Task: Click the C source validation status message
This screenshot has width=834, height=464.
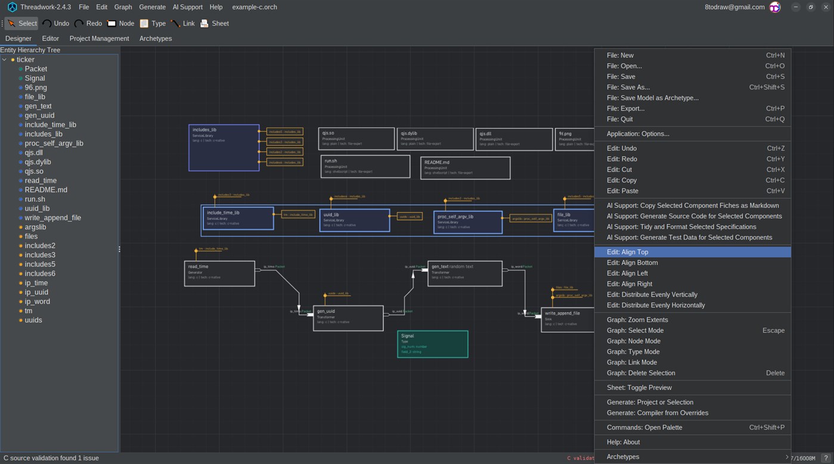Action: [51, 458]
